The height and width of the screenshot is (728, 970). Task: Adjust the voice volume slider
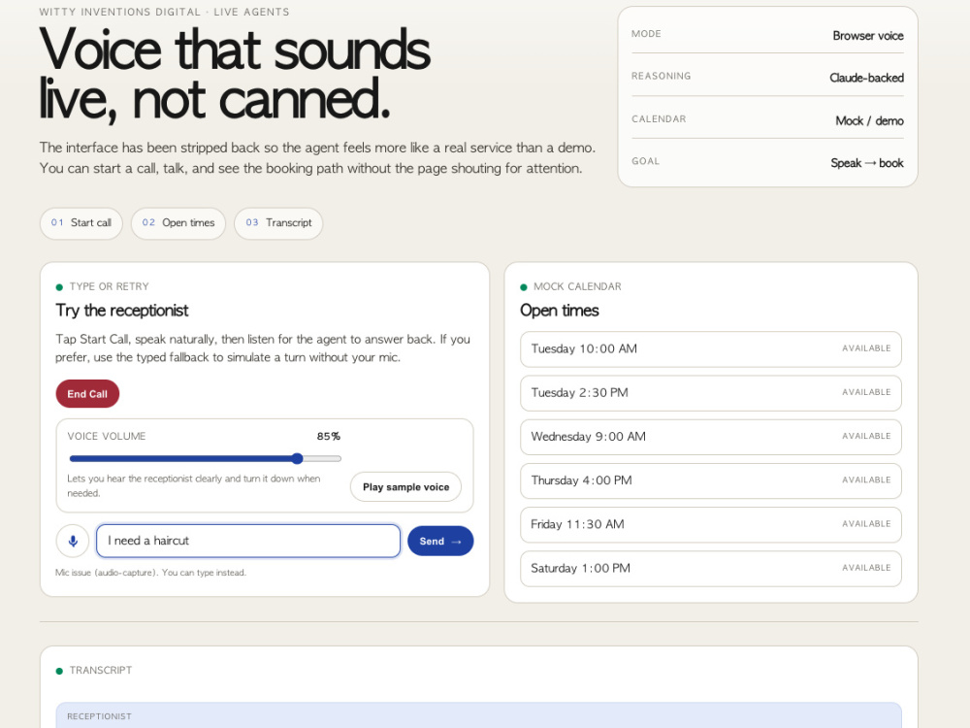[x=206, y=459]
